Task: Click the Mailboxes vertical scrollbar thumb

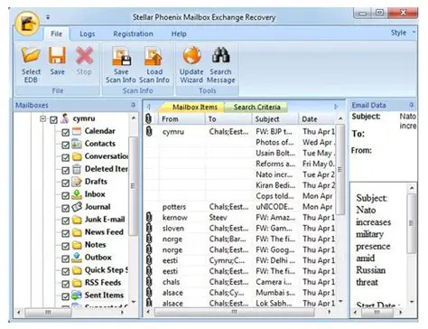Action: click(x=134, y=185)
